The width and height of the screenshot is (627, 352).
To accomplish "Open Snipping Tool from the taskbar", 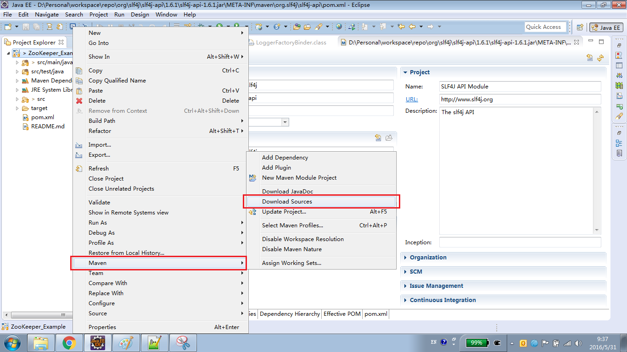I will [183, 342].
